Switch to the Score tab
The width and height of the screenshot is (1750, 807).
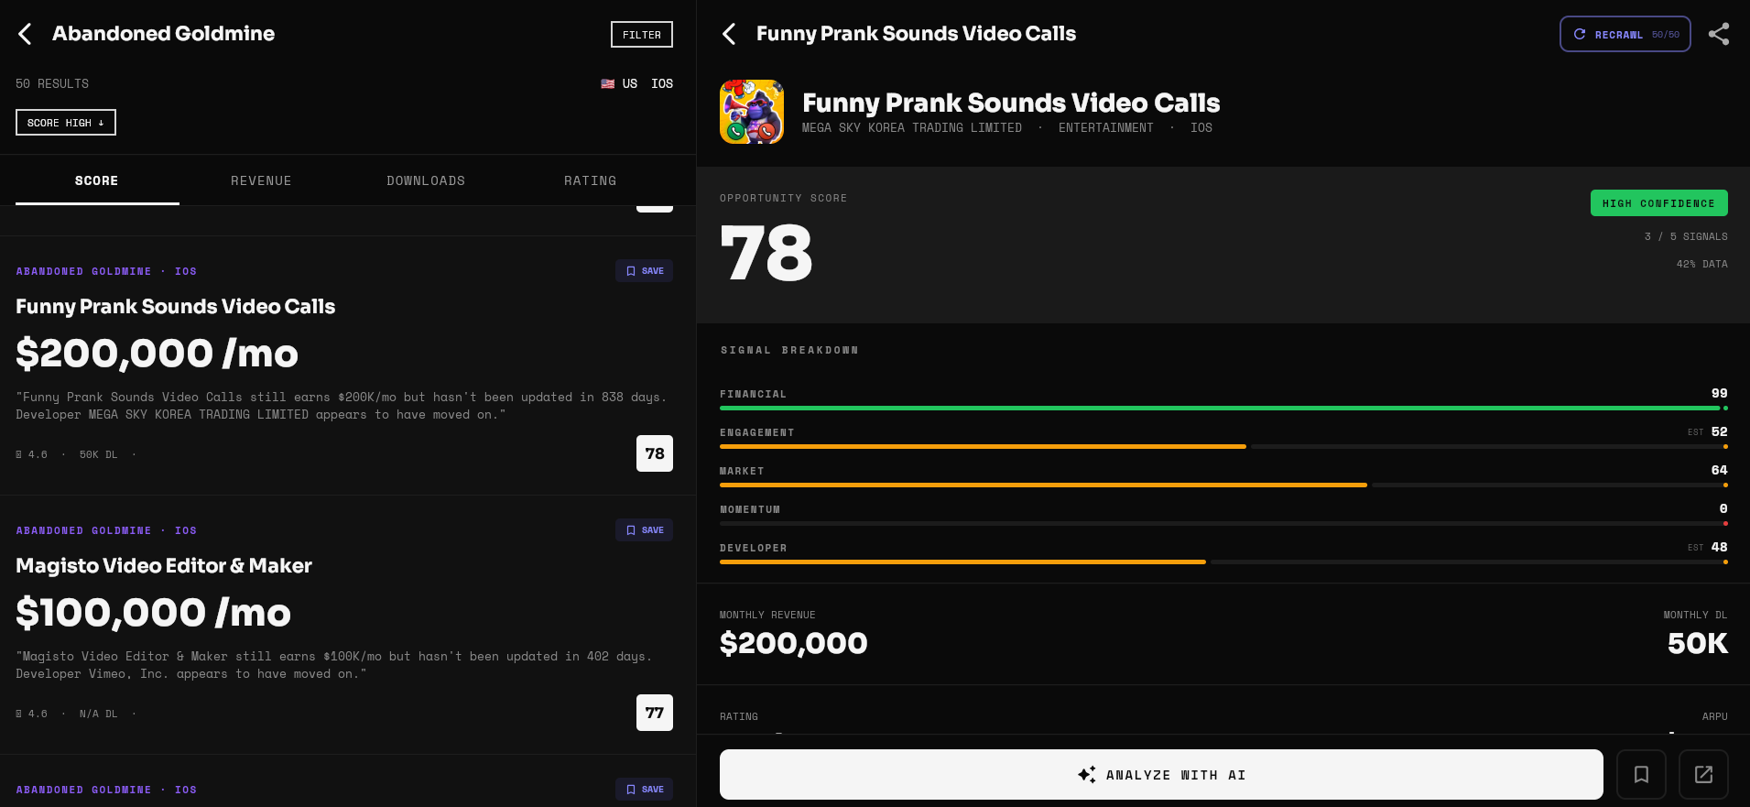pos(97,180)
